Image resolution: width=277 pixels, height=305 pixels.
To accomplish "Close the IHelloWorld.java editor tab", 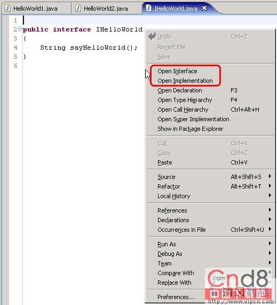I will [x=204, y=8].
